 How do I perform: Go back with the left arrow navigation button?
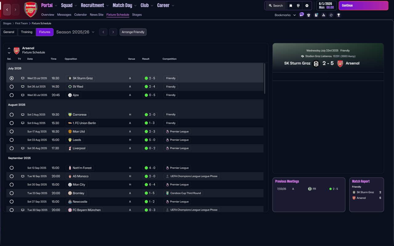[7, 10]
